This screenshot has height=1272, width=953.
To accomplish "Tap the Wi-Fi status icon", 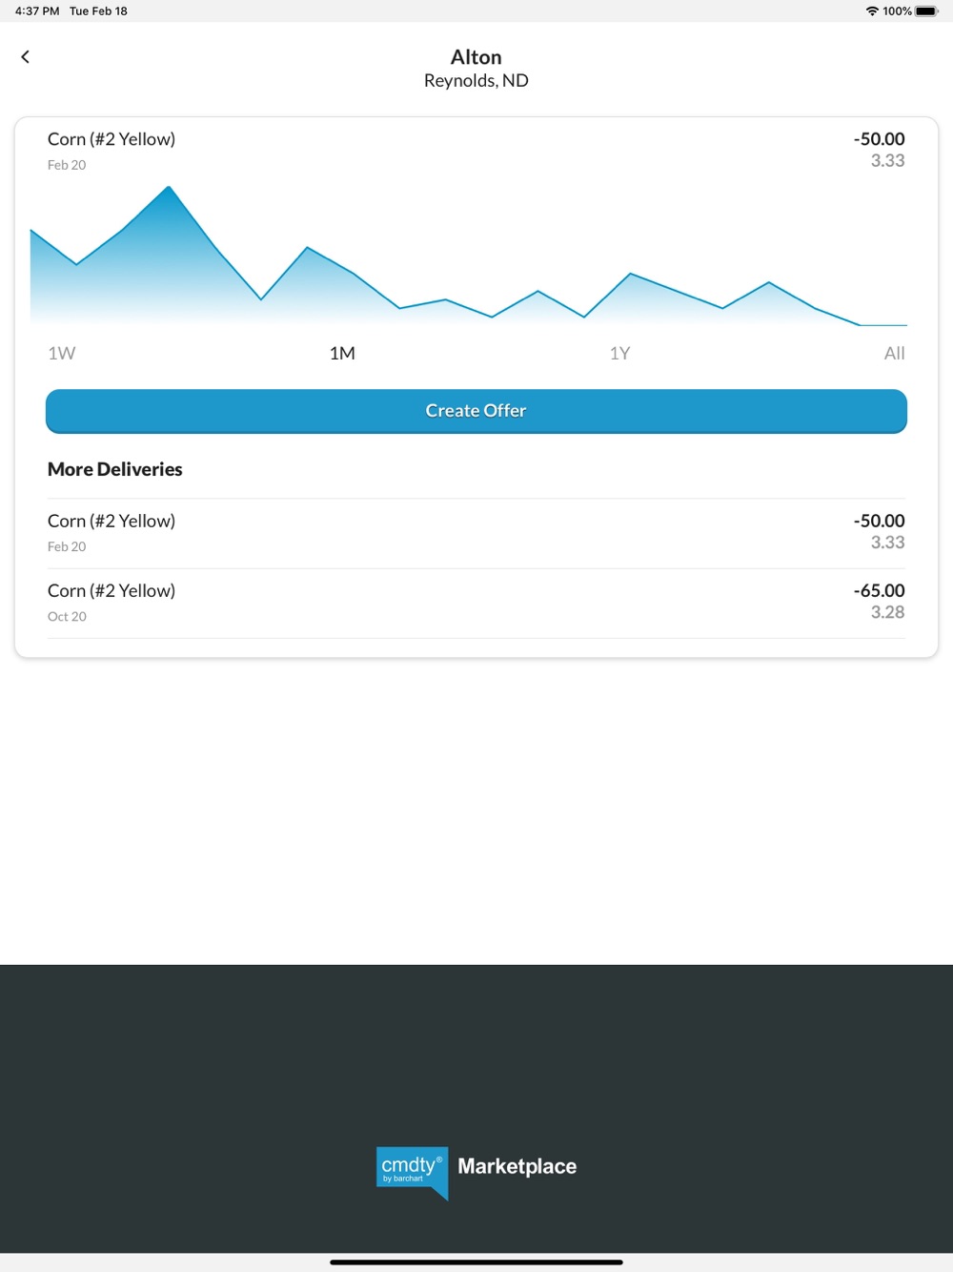I will click(872, 11).
